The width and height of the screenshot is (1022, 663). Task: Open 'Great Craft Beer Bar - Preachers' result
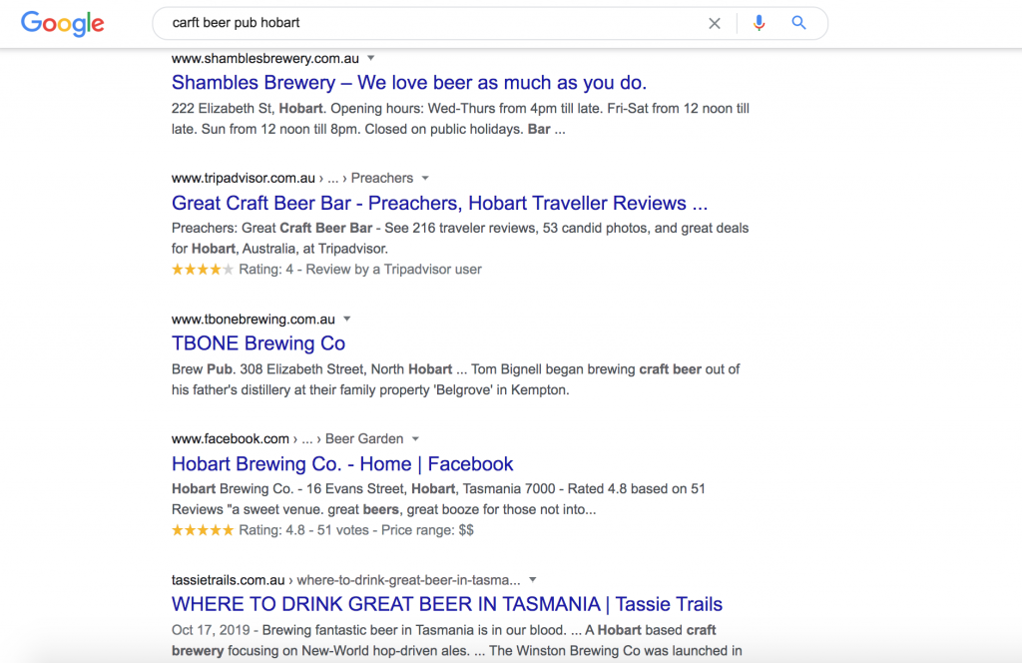(439, 203)
